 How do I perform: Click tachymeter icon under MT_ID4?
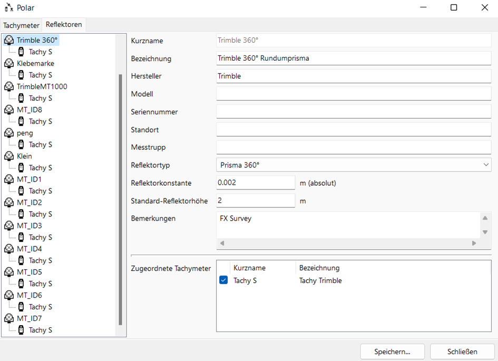coord(21,261)
